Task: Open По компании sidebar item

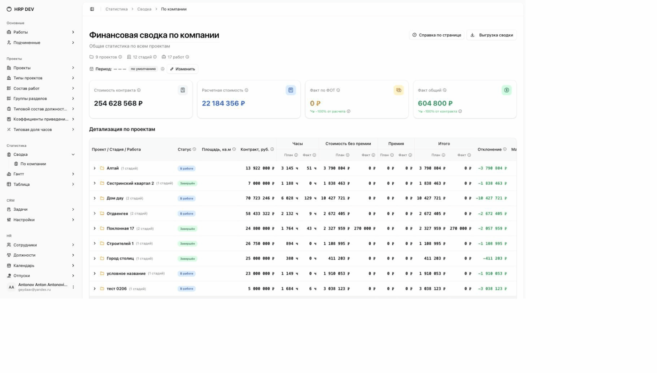Action: tap(33, 164)
